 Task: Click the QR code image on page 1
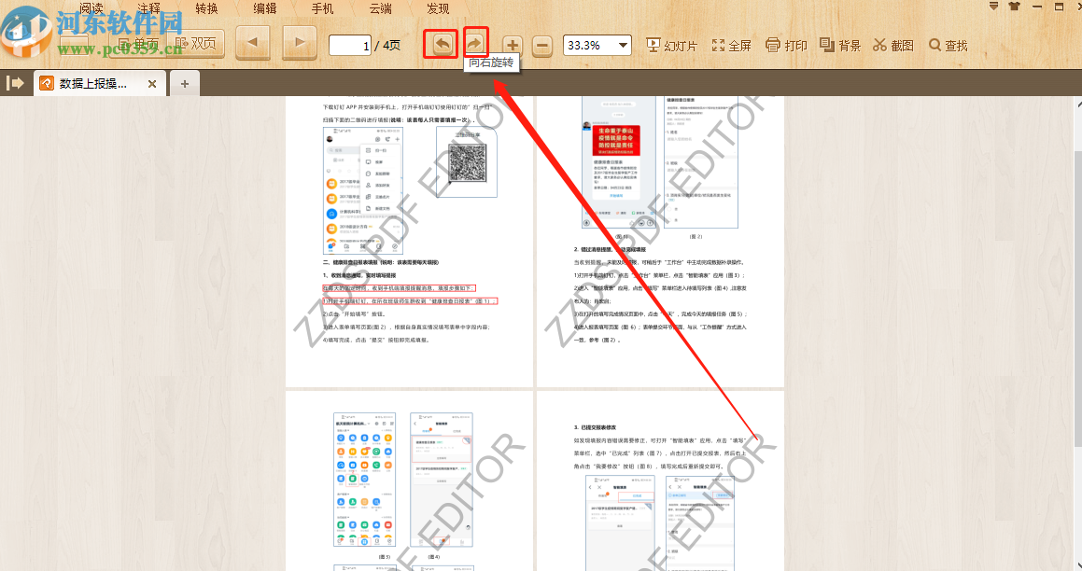point(467,162)
